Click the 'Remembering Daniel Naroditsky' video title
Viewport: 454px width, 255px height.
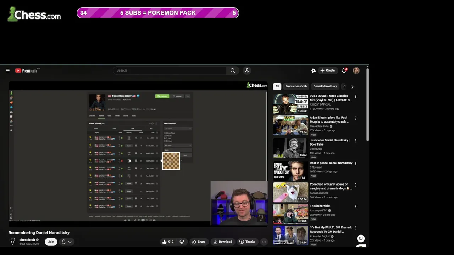(x=39, y=233)
